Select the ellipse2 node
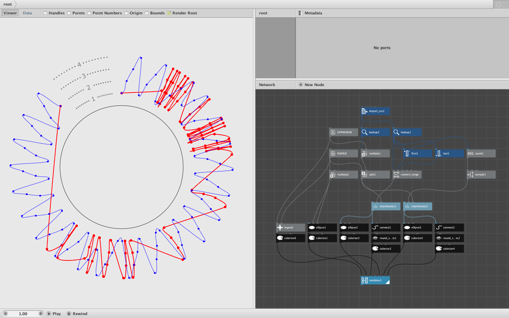This screenshot has height=318, width=509. [354, 227]
